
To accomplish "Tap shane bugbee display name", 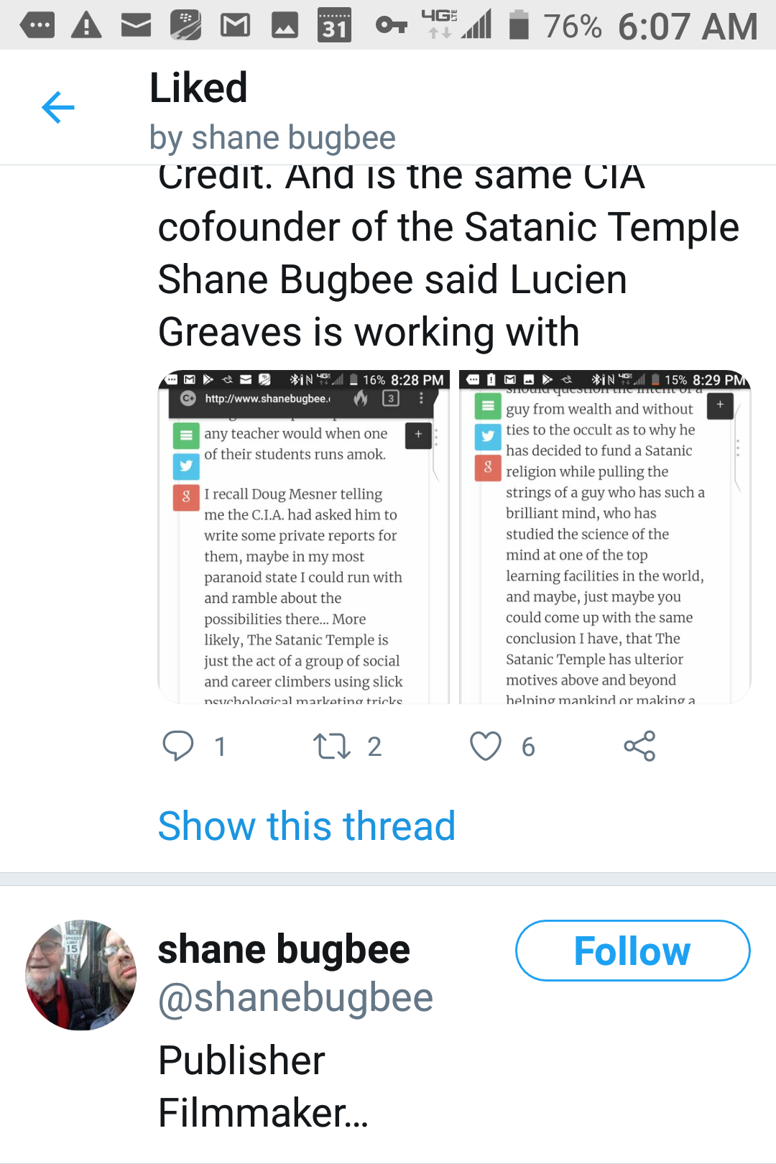I will (284, 949).
